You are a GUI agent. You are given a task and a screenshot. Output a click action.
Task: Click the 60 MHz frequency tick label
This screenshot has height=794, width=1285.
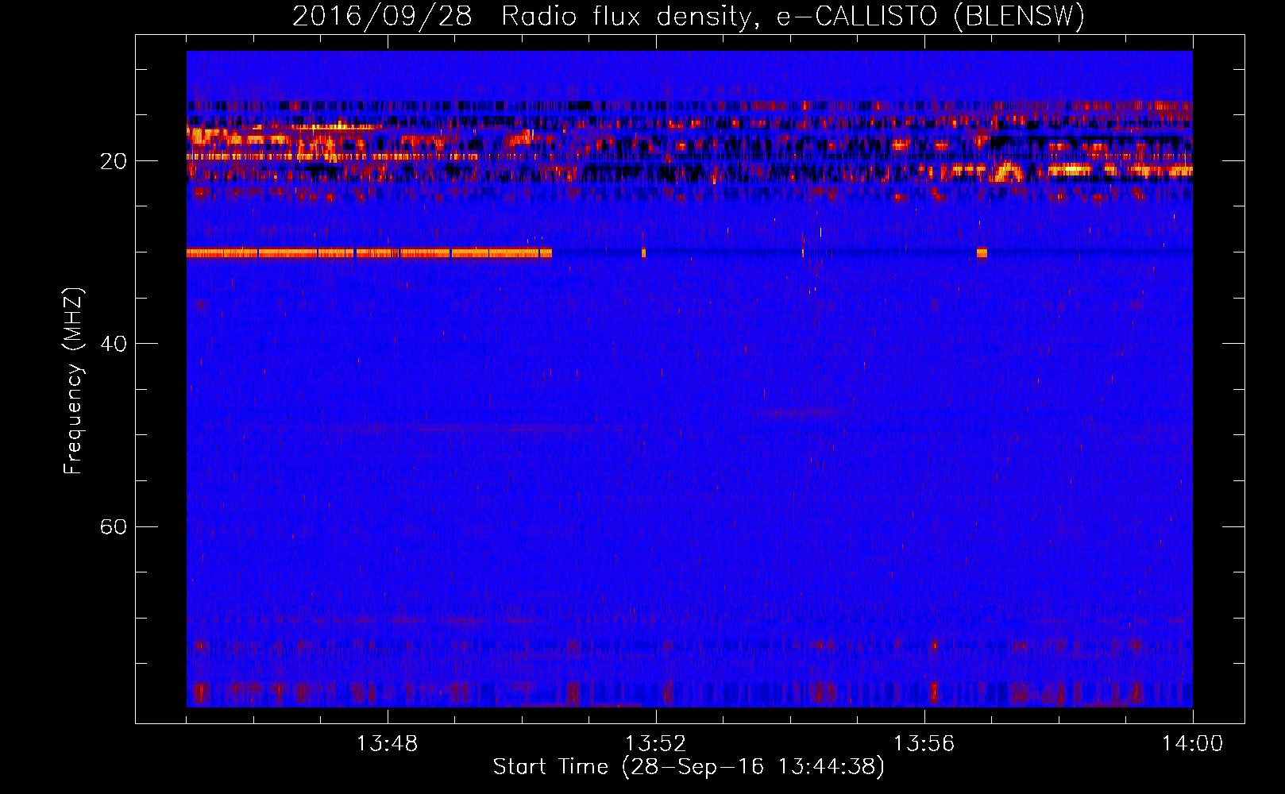pyautogui.click(x=114, y=526)
